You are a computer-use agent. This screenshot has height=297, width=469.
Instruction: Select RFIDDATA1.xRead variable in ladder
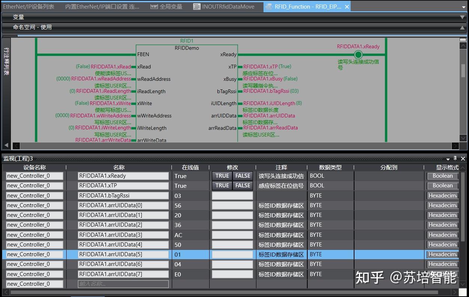click(111, 67)
